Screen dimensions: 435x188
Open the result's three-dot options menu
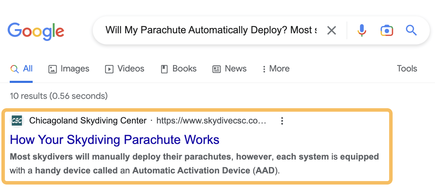(282, 121)
